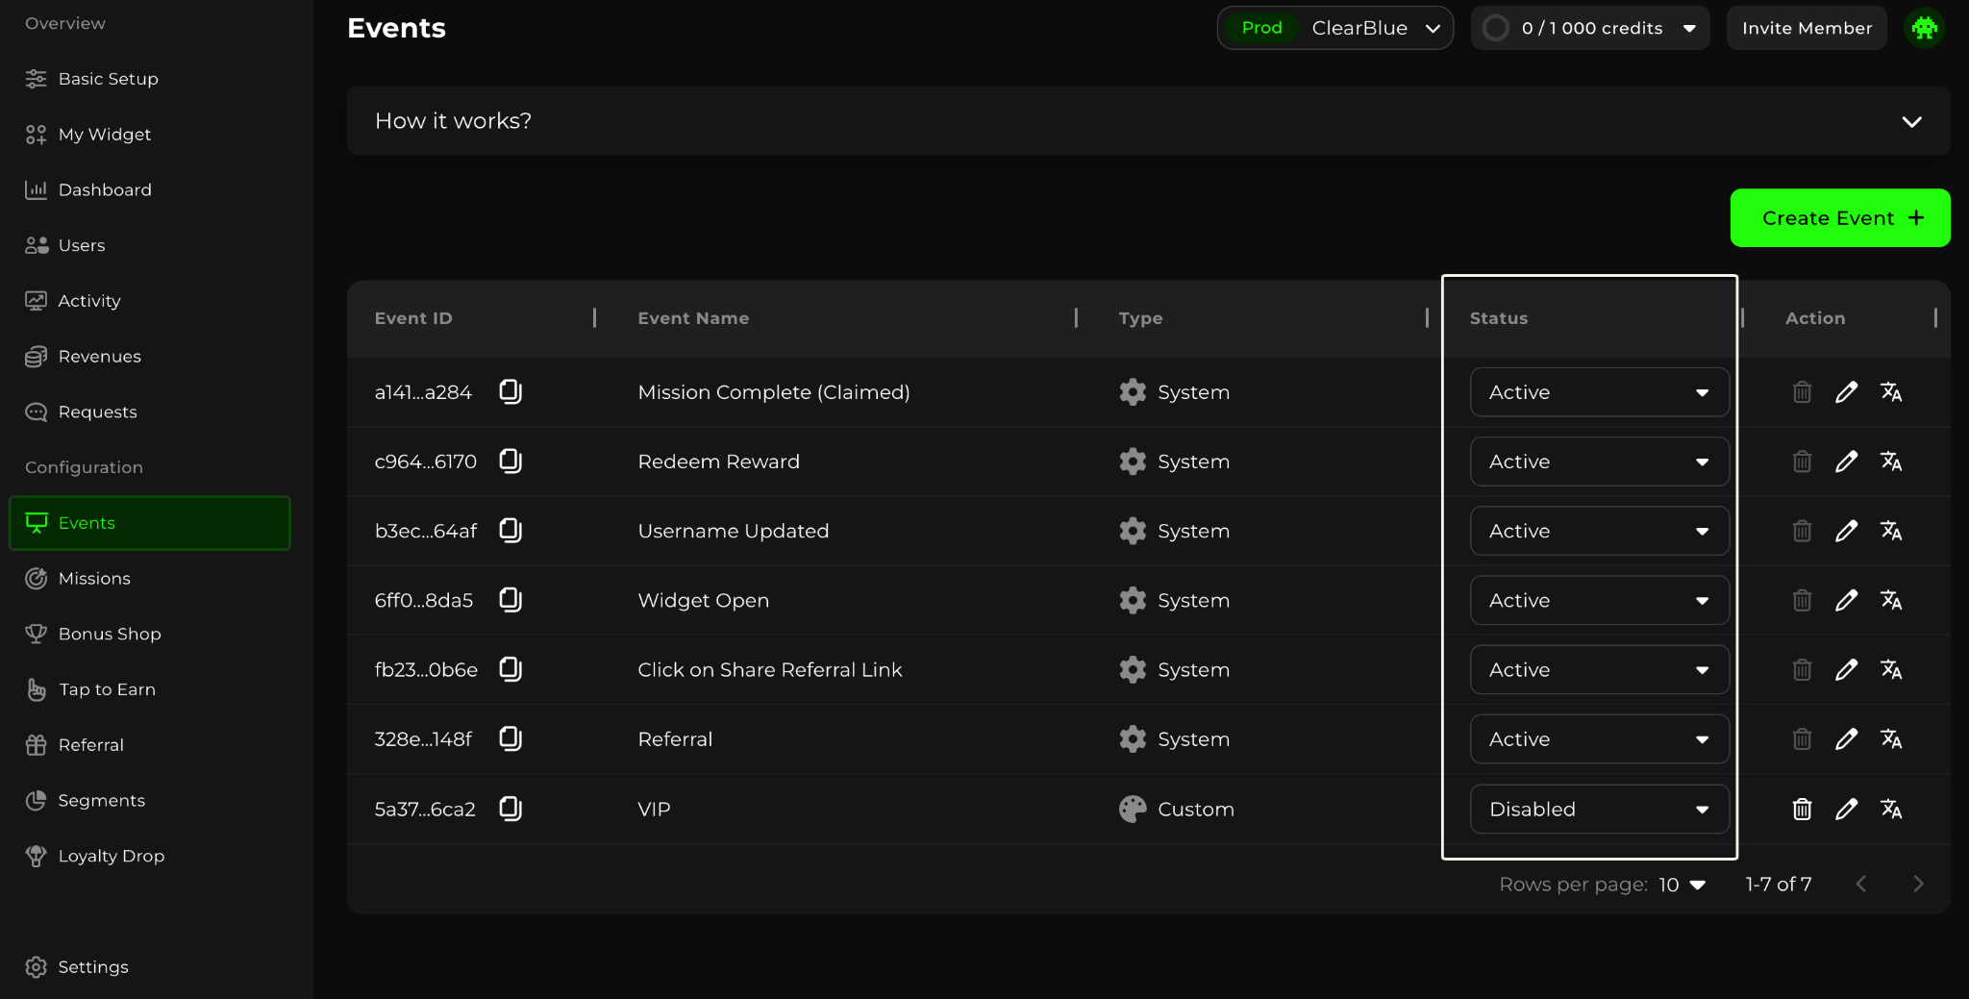Open Bonus Shop in the sidebar
The height and width of the screenshot is (999, 1969).
(x=109, y=635)
